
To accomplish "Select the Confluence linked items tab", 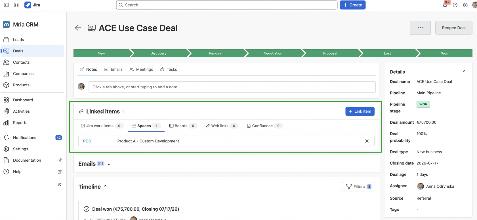I will point(265,126).
